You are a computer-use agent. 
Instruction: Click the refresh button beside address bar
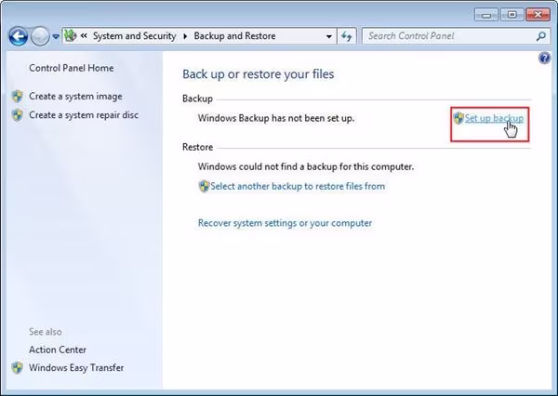pyautogui.click(x=347, y=36)
